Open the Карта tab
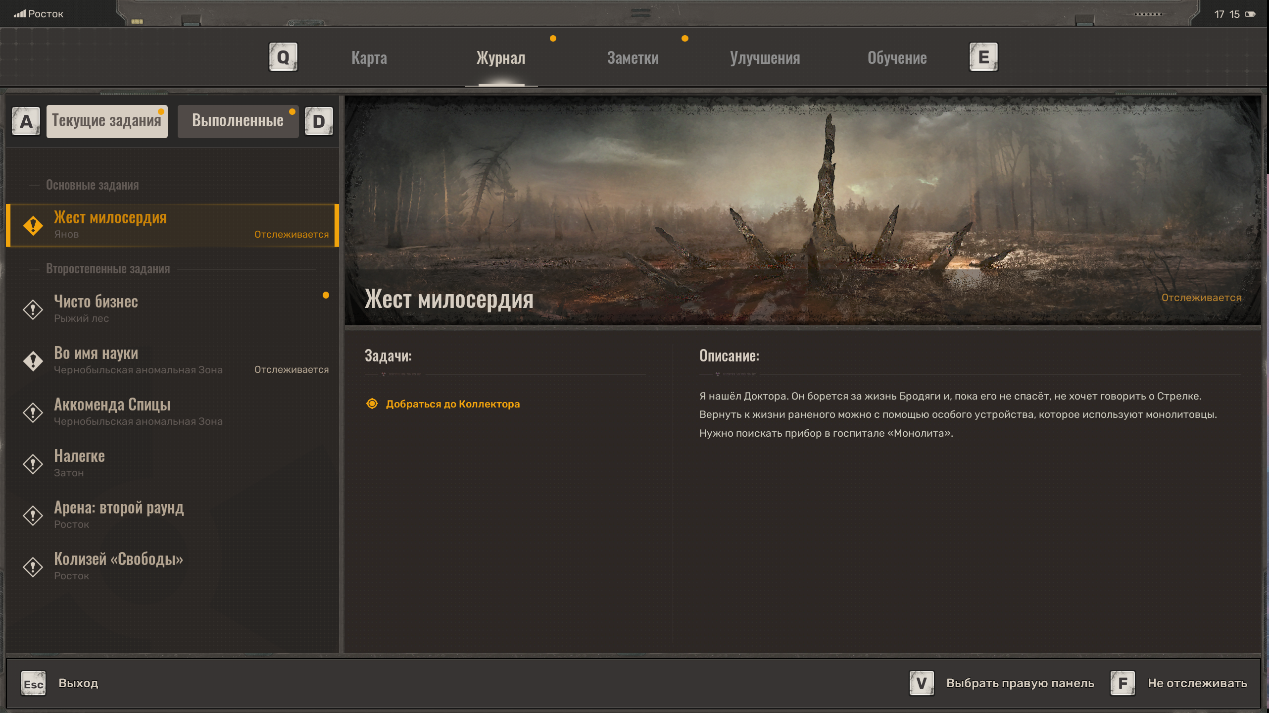 (369, 58)
